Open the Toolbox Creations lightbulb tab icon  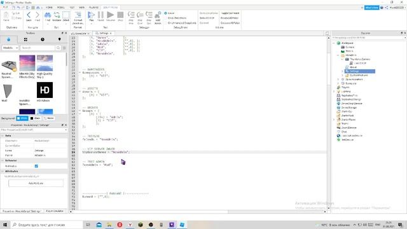pos(59,39)
